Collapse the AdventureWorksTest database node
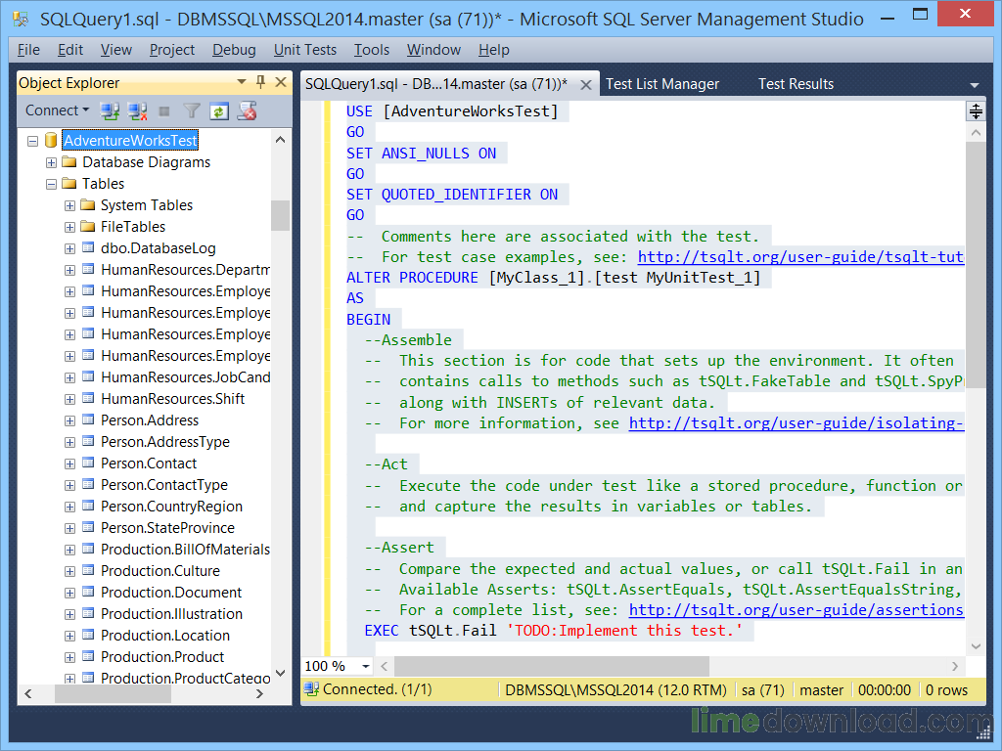This screenshot has width=1002, height=751. coord(32,141)
